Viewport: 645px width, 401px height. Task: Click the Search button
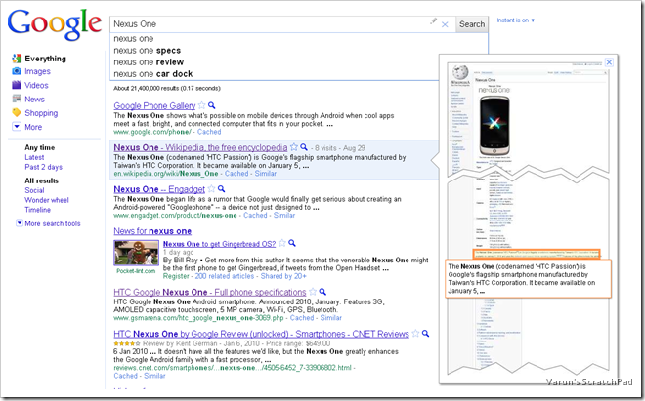pyautogui.click(x=472, y=24)
